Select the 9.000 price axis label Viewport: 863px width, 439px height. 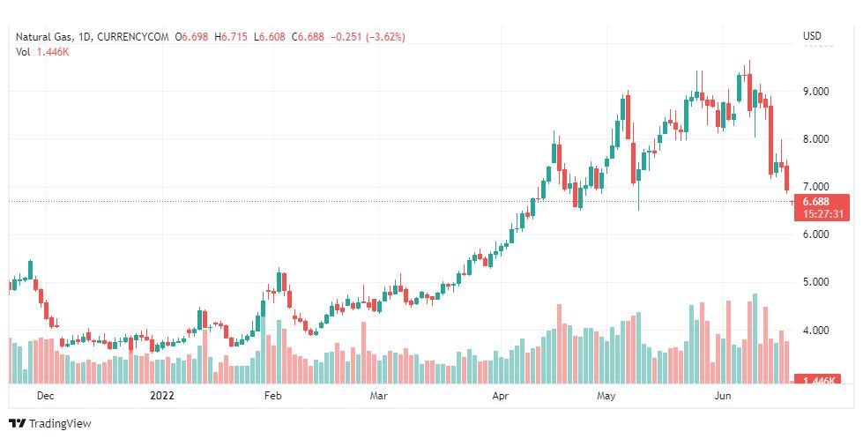pos(815,92)
